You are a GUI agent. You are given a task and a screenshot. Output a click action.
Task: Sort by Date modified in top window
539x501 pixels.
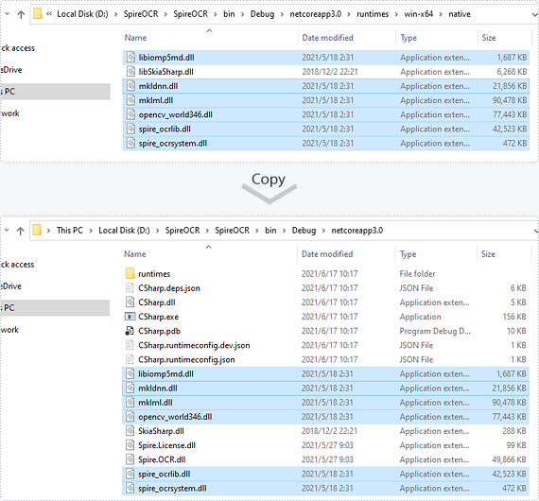click(327, 38)
